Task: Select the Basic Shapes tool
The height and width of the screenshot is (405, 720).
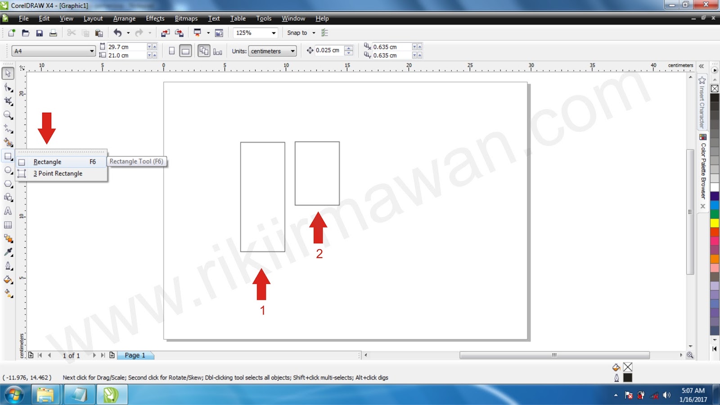Action: pos(8,197)
